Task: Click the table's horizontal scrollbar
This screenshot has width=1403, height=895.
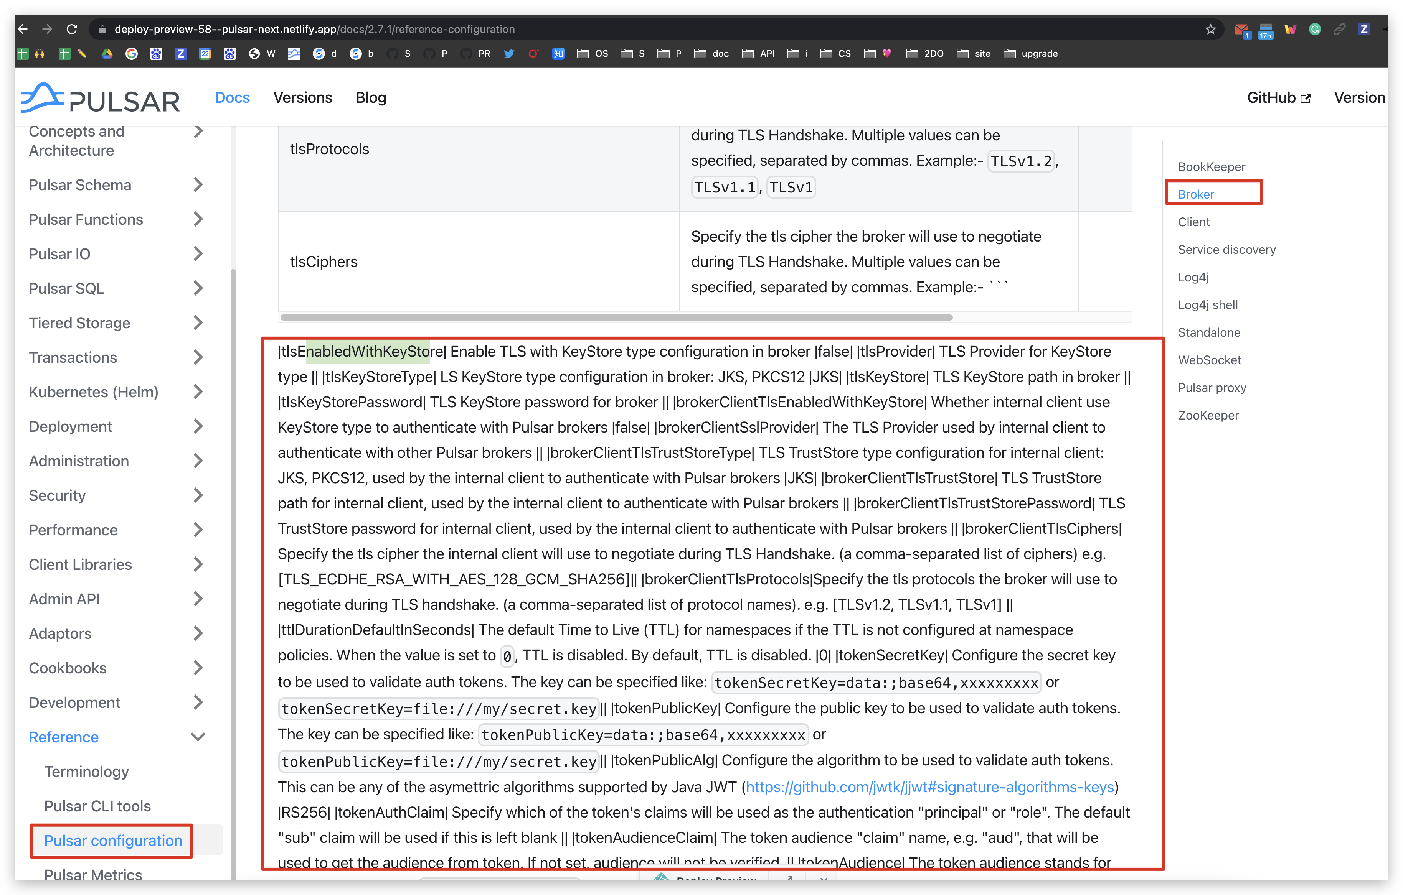Action: pos(616,318)
